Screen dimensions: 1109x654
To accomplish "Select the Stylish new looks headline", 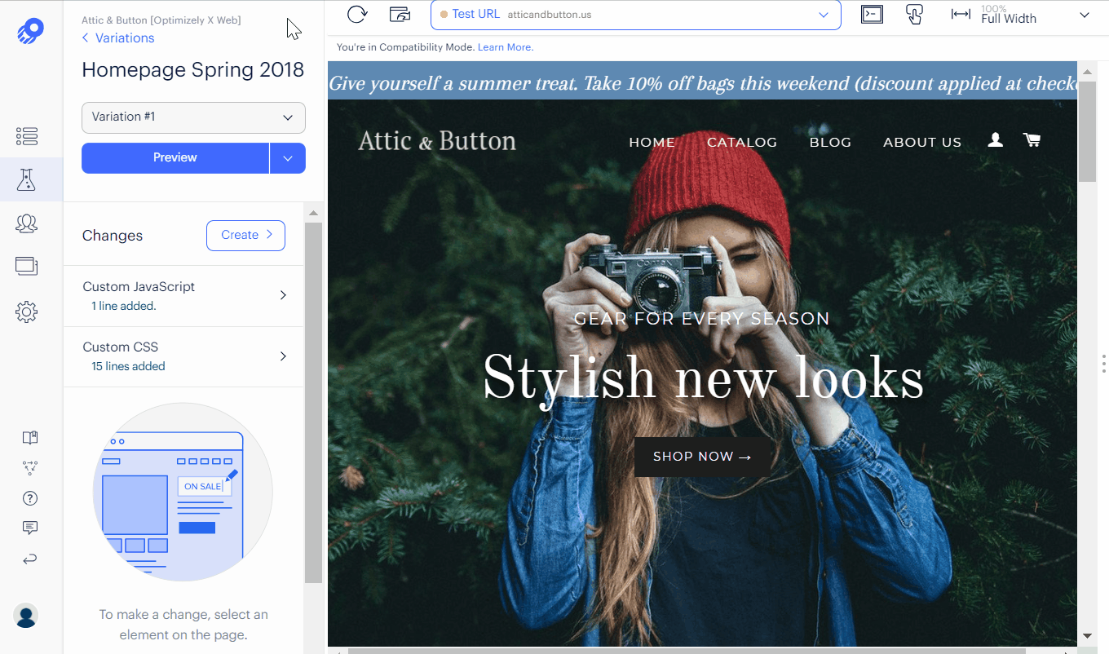I will pos(703,380).
